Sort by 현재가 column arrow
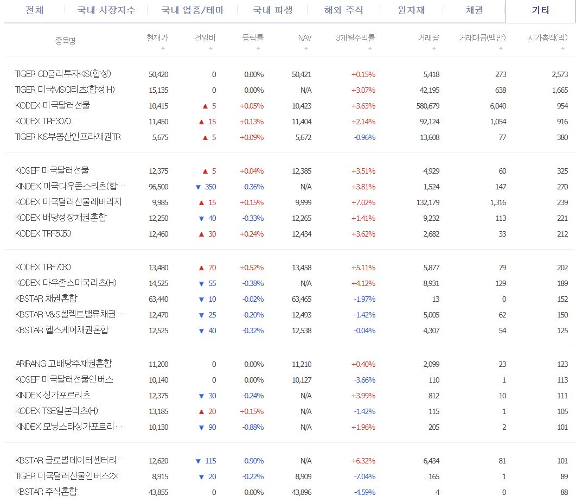Screen dimensions: 576x502 coord(163,48)
